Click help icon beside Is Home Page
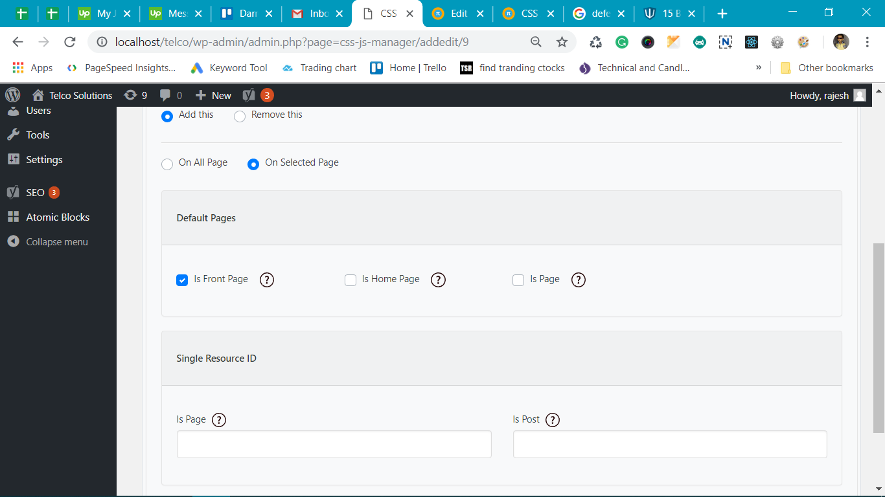This screenshot has width=885, height=497. coord(438,280)
